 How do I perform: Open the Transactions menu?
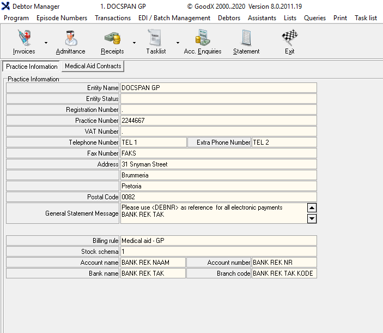click(113, 18)
